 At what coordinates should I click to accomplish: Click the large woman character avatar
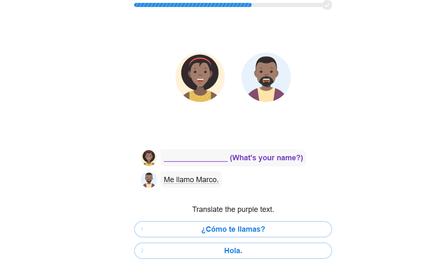coord(200,77)
